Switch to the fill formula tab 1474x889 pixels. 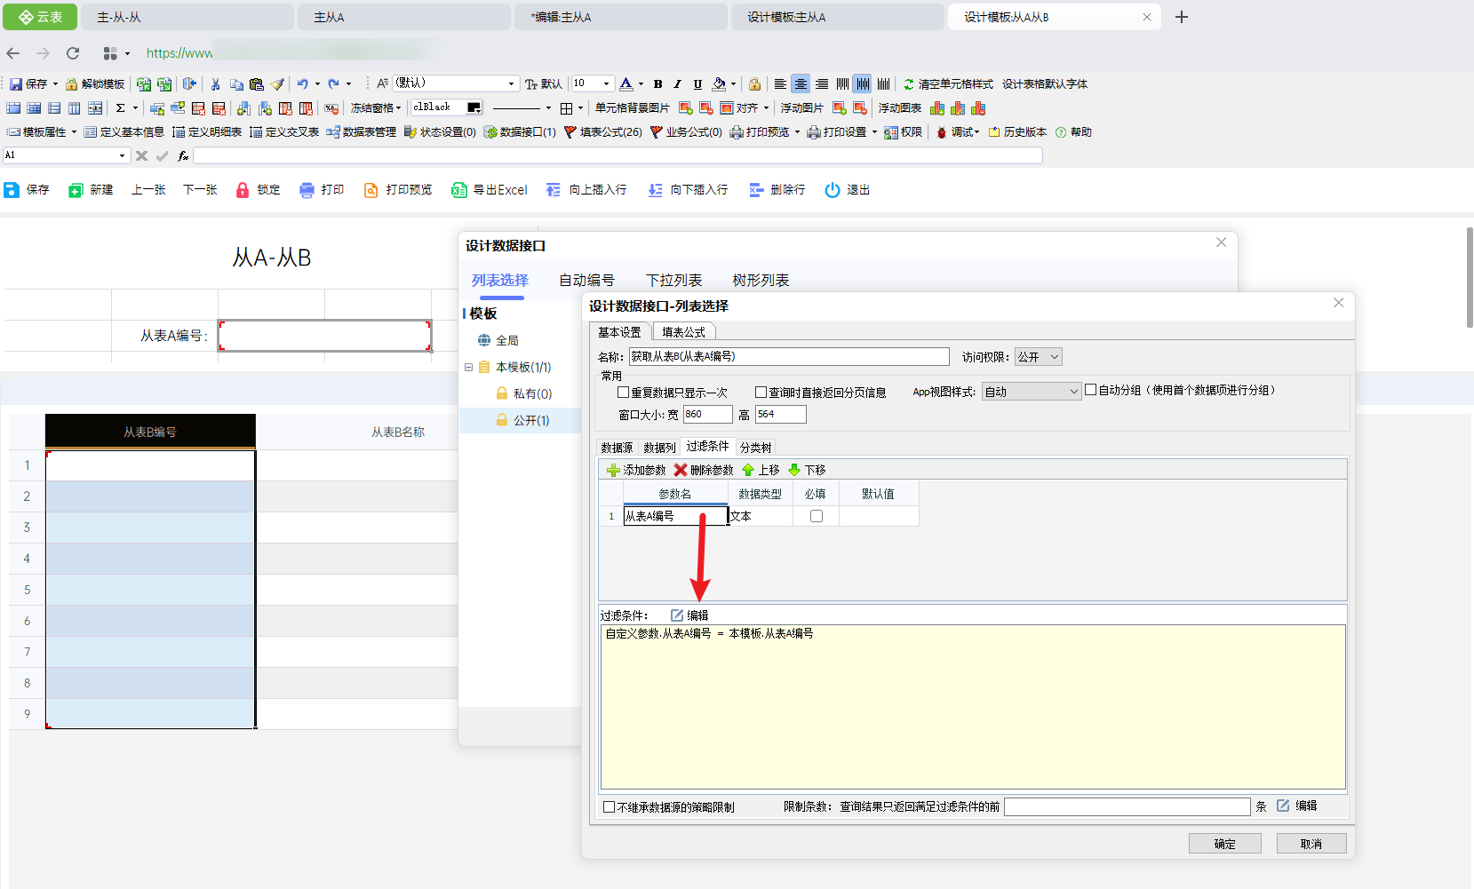[683, 332]
